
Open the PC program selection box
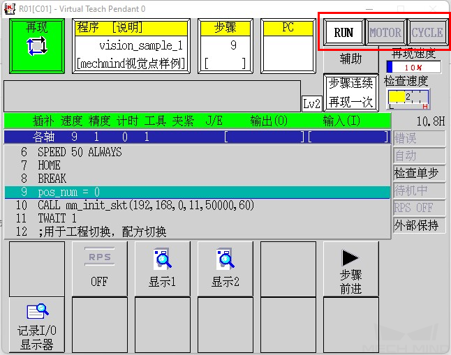(288, 46)
